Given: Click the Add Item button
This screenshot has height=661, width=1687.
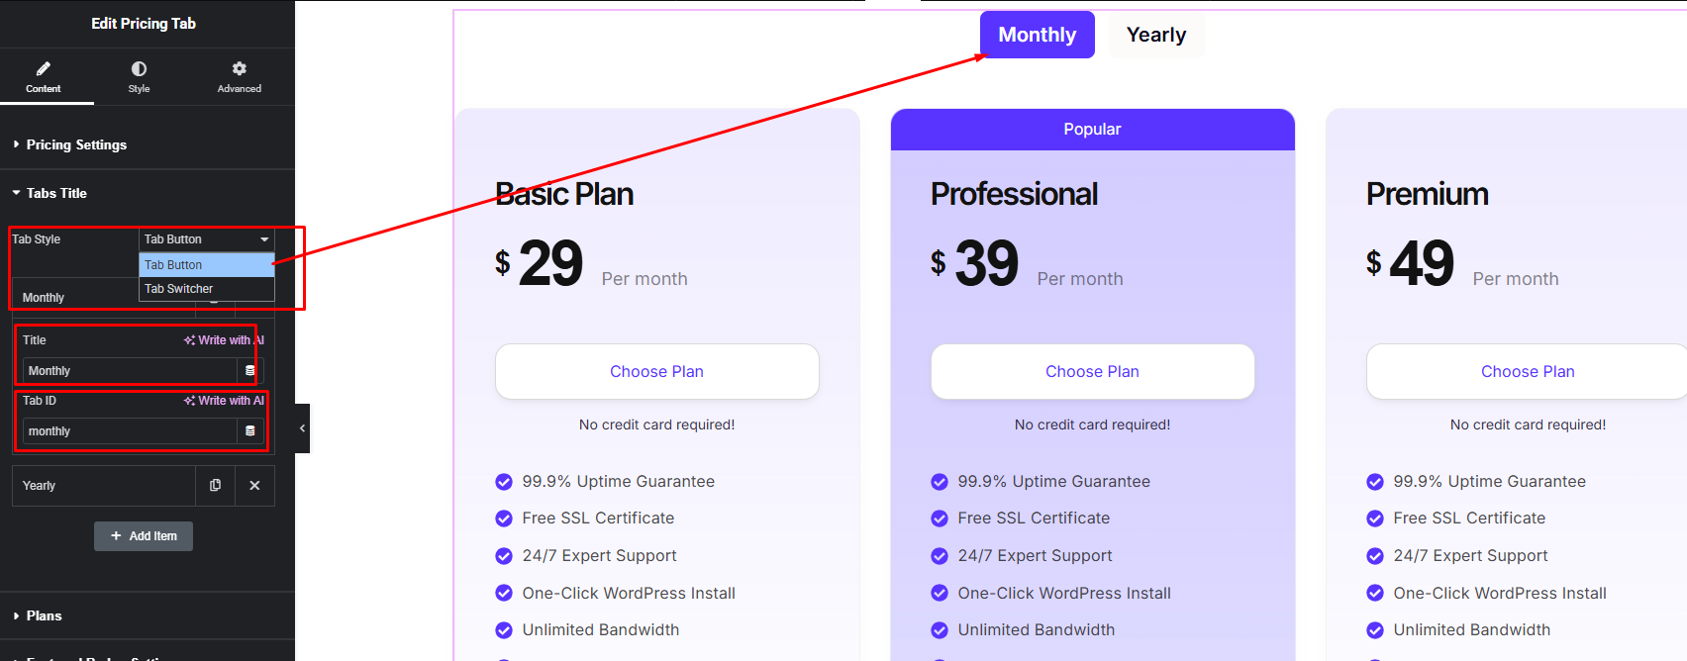Looking at the screenshot, I should pyautogui.click(x=144, y=536).
